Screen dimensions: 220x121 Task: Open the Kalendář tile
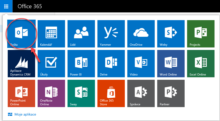(51, 34)
